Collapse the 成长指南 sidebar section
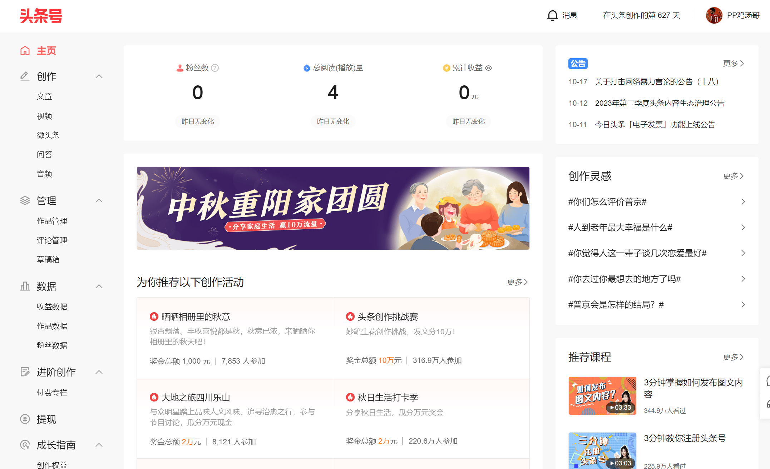The width and height of the screenshot is (770, 469). click(99, 445)
